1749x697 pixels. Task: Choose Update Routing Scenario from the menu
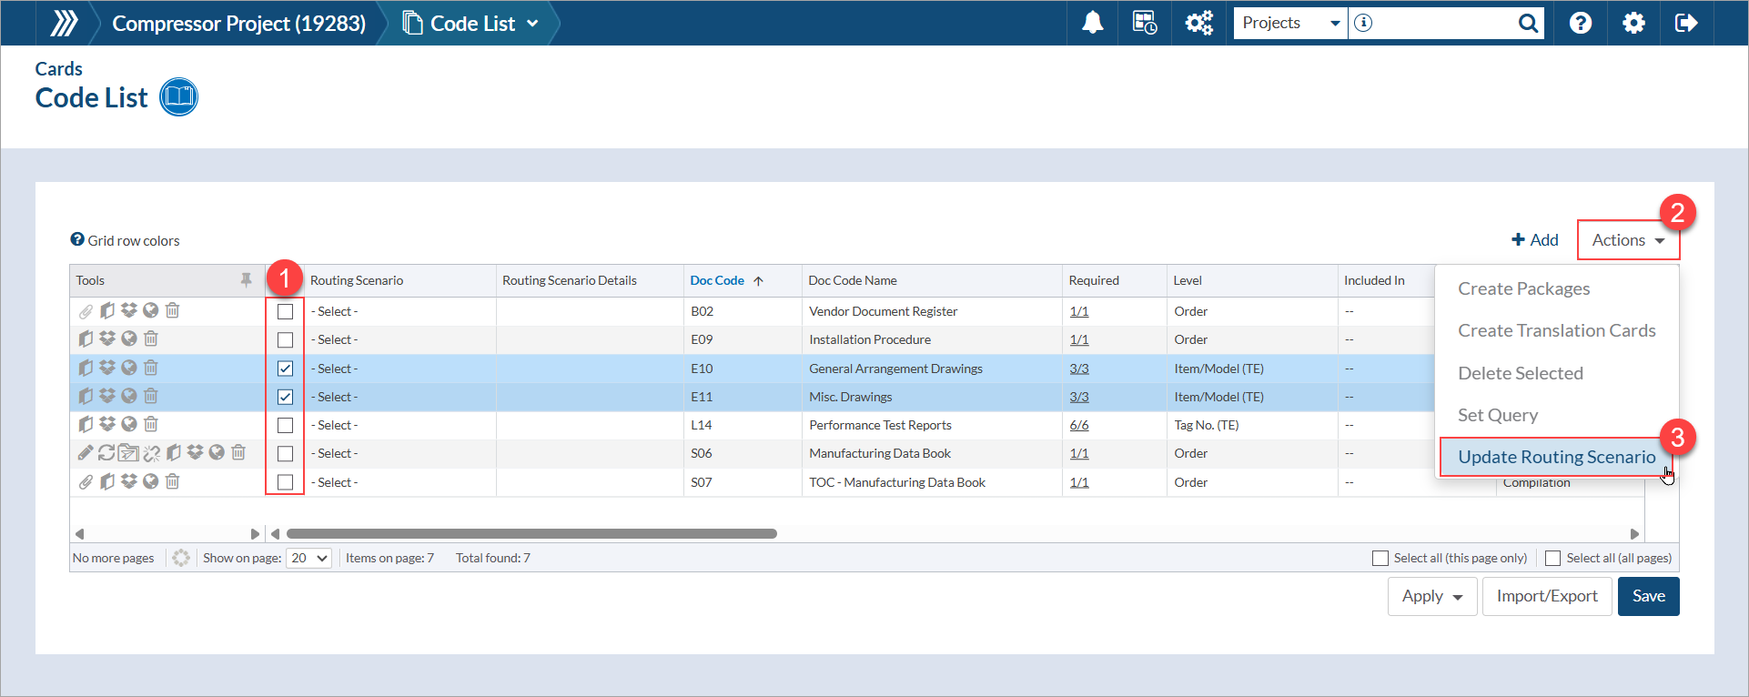[x=1556, y=457]
